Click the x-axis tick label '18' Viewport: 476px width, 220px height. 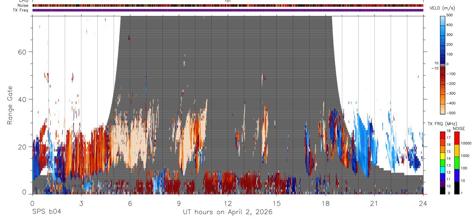click(325, 204)
